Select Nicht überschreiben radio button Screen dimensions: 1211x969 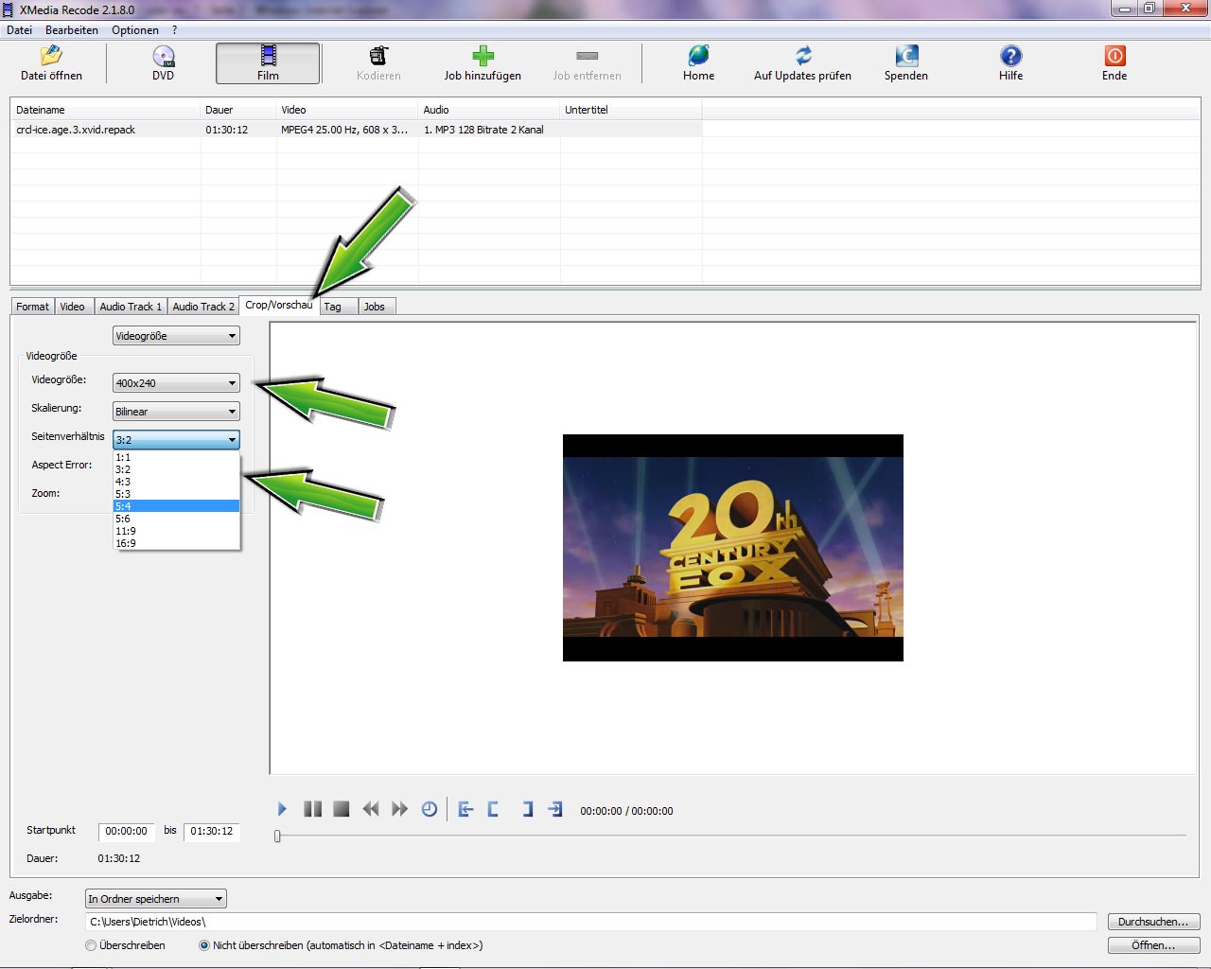(204, 945)
